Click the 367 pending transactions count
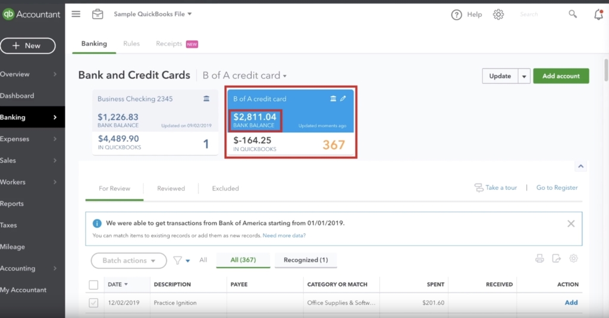Viewport: 609px width, 318px height. pyautogui.click(x=334, y=145)
